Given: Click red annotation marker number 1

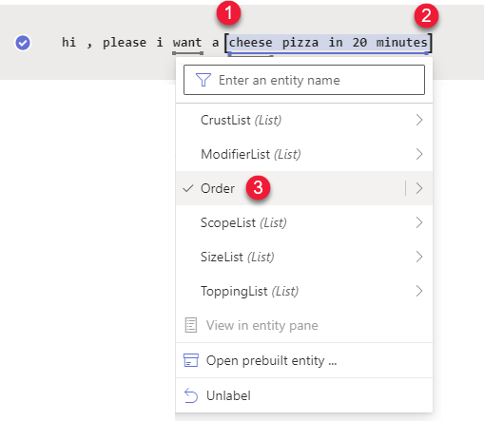Looking at the screenshot, I should 228,13.
